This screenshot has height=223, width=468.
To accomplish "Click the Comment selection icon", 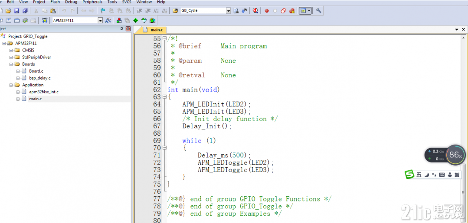I will click(156, 11).
